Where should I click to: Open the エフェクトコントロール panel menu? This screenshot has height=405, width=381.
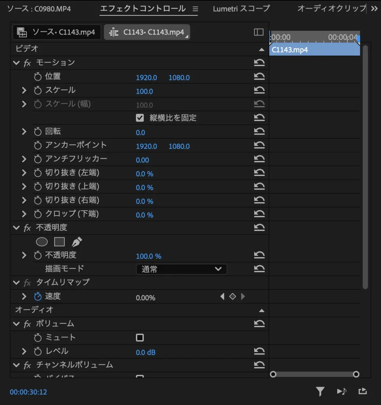click(195, 8)
